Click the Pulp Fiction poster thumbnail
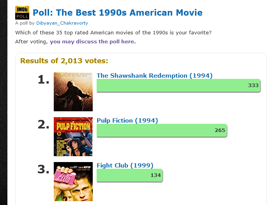Screen dimensions: 270x205 click(x=73, y=137)
